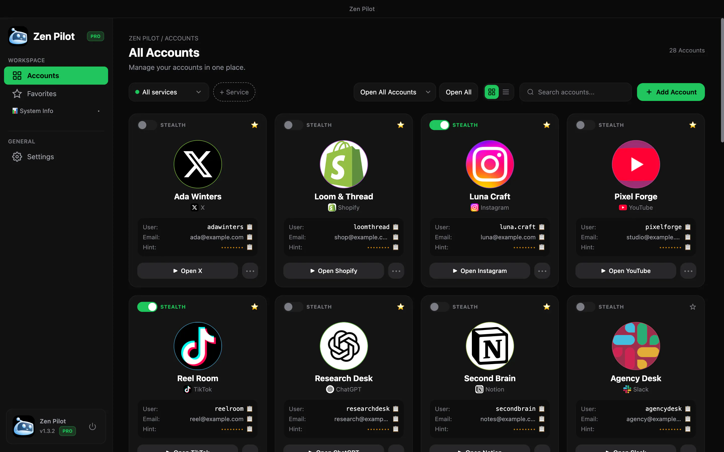Add a new service with + Service
Viewport: 724px width, 452px height.
coord(234,92)
